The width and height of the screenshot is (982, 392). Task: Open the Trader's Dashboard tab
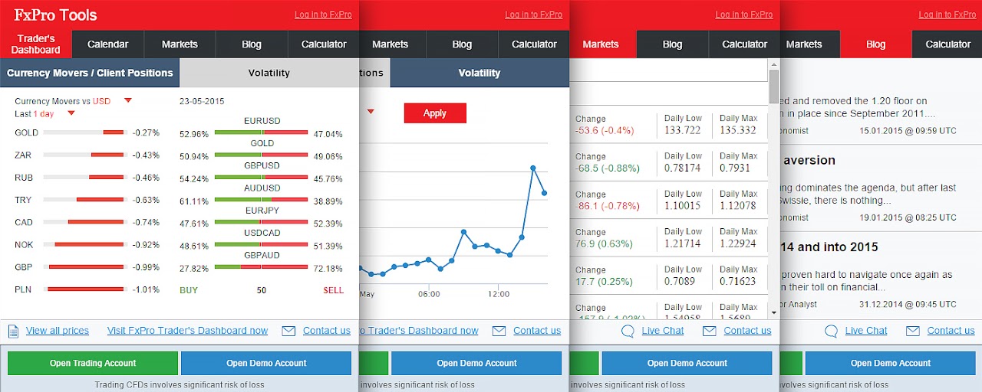tap(36, 44)
